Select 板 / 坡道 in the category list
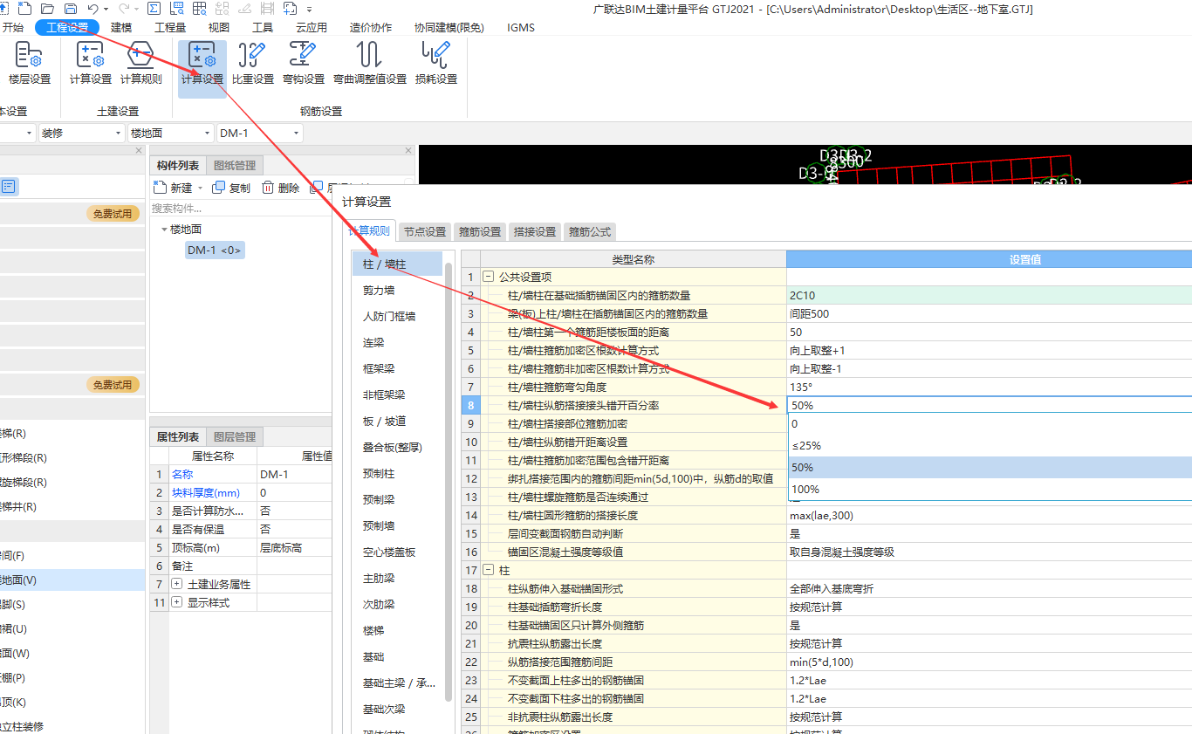The image size is (1192, 734). coord(399,421)
